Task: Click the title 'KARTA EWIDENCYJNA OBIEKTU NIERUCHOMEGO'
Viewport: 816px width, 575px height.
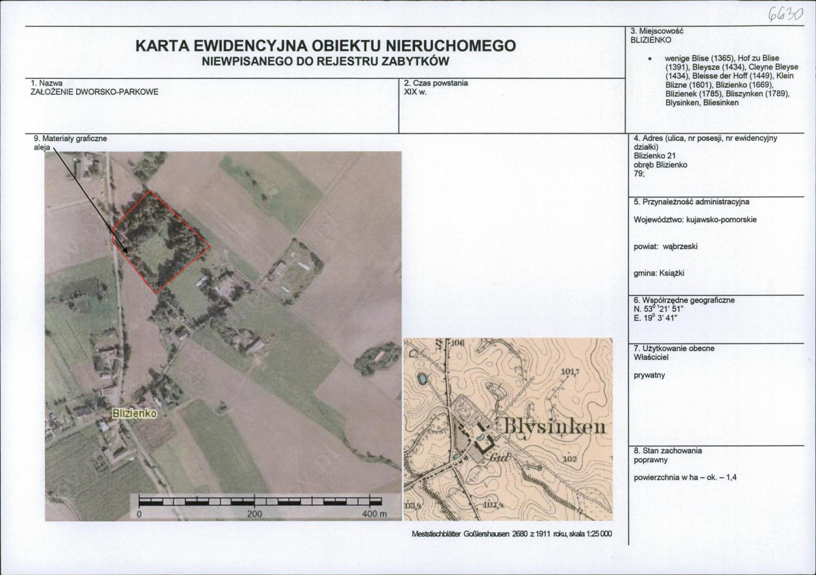Action: [x=326, y=46]
